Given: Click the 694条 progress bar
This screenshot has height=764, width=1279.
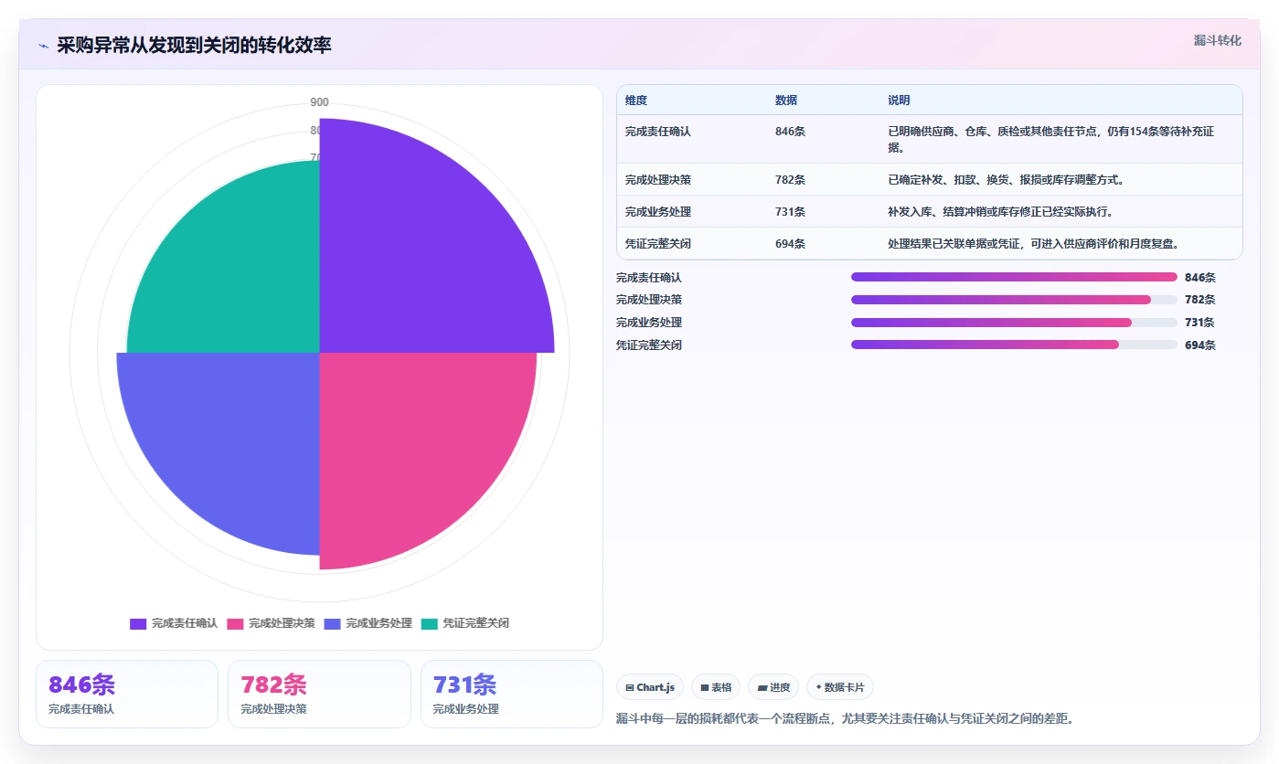Looking at the screenshot, I should 1014,345.
